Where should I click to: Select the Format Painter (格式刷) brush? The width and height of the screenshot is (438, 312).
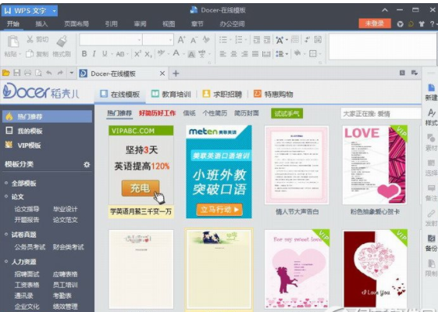(62, 41)
